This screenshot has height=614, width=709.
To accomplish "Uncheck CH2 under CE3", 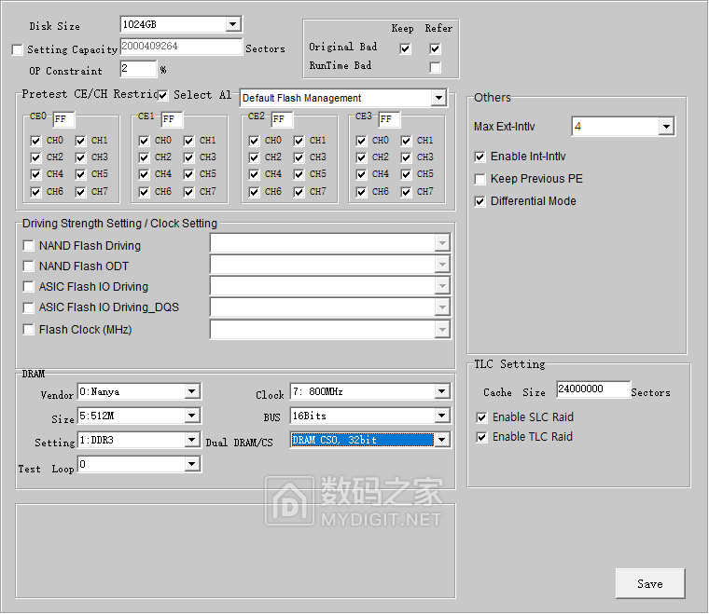I will [361, 157].
